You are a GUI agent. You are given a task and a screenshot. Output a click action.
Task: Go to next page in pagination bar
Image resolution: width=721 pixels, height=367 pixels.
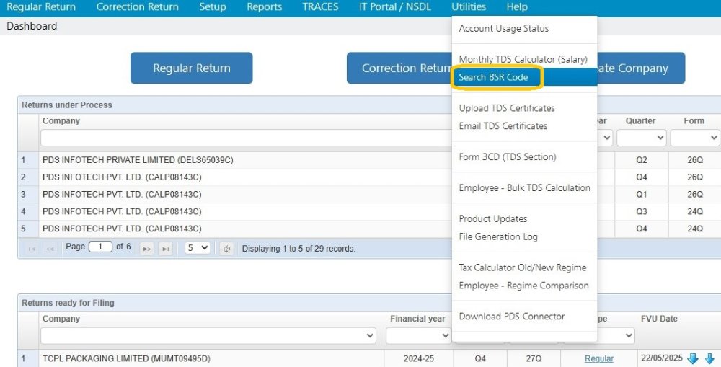(146, 249)
